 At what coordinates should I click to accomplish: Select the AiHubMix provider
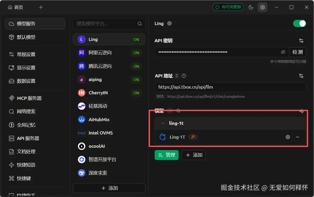109,120
